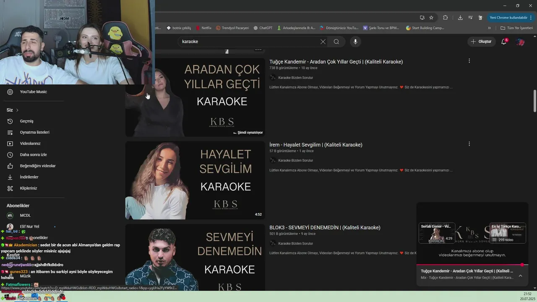Open the channel under Sevmeyi Denemedin video
Image resolution: width=537 pixels, height=302 pixels.
pos(295,243)
